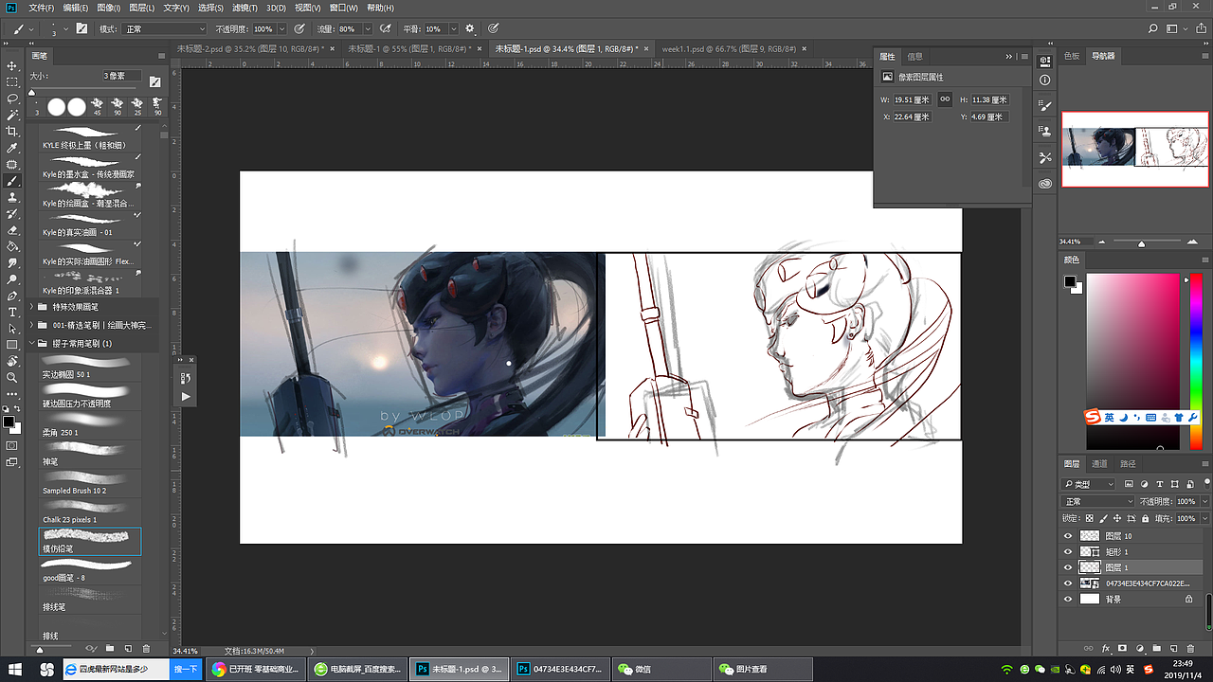Viewport: 1213px width, 682px height.
Task: Click the navigator zoom slider
Action: [1141, 241]
